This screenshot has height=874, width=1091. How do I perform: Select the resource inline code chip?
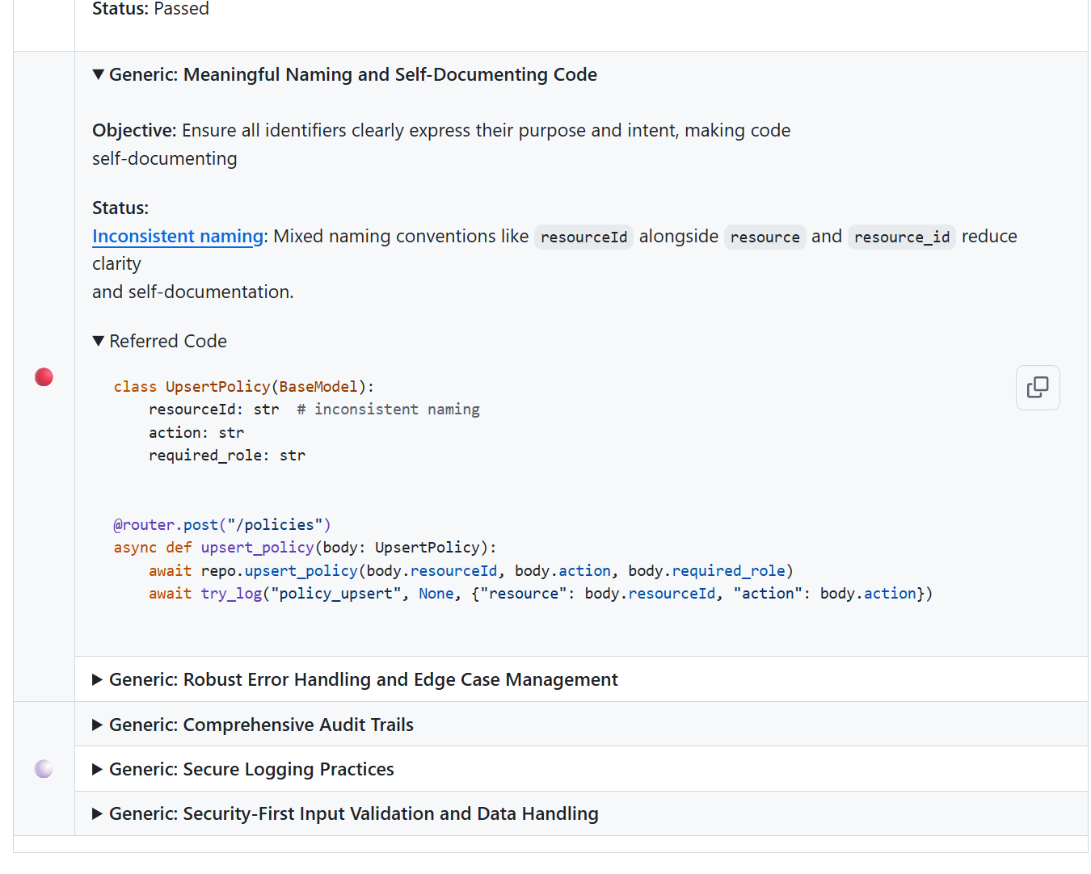765,237
